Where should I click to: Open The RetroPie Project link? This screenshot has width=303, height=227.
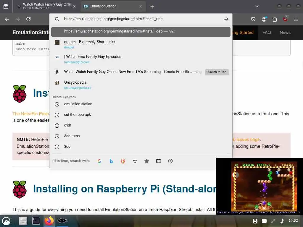pyautogui.click(x=31, y=114)
